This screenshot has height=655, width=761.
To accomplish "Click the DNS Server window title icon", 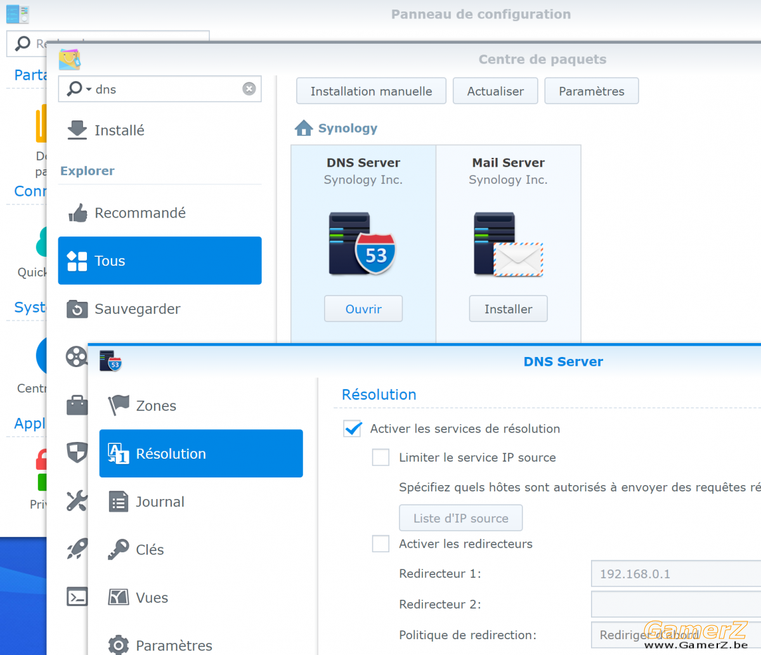I will 110,361.
